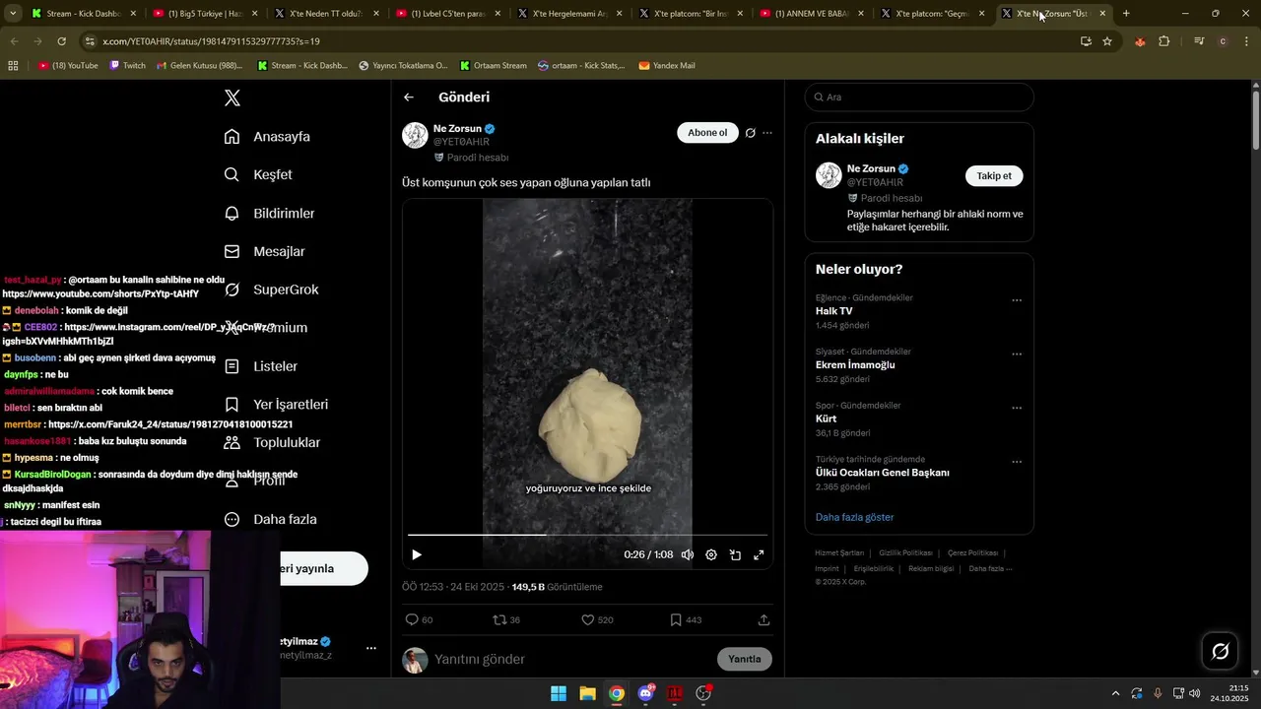Open reply comments icon under the post
Screen dimensions: 1261x709
click(x=412, y=620)
